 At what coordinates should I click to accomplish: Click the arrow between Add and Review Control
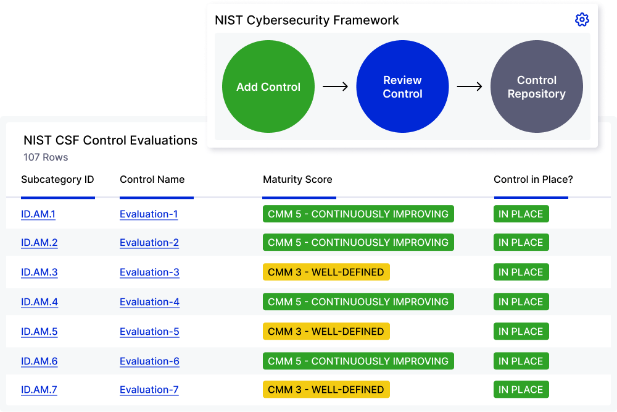click(336, 87)
